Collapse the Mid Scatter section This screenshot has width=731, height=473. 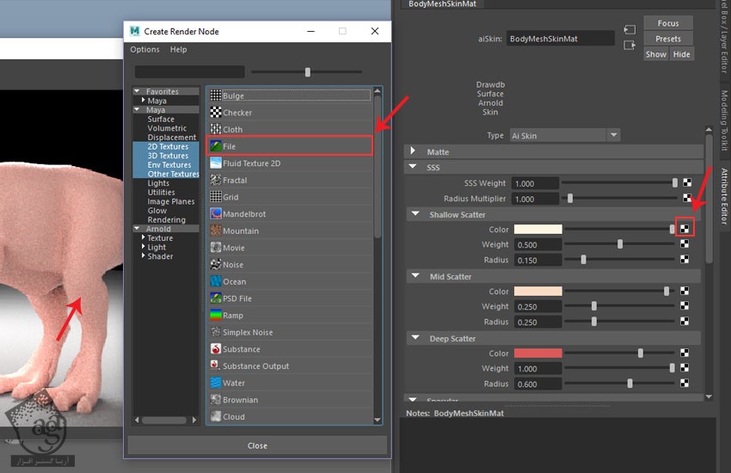(415, 276)
